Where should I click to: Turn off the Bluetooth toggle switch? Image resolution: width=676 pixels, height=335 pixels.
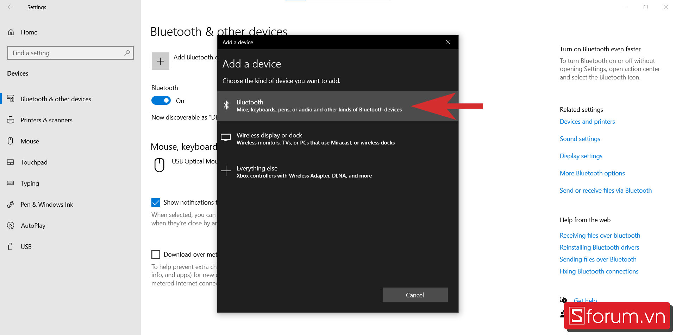(x=161, y=101)
